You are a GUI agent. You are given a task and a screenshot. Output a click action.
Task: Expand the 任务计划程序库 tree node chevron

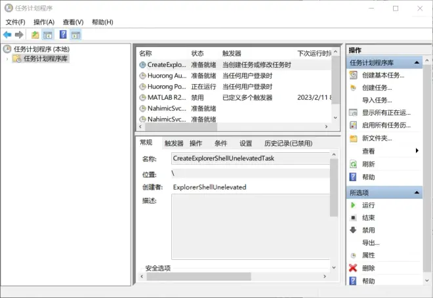pos(7,58)
